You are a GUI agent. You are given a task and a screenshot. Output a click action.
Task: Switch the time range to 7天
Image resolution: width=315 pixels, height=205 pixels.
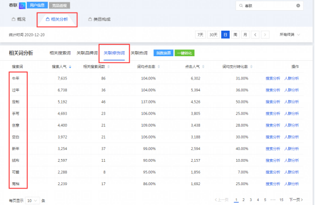point(200,35)
